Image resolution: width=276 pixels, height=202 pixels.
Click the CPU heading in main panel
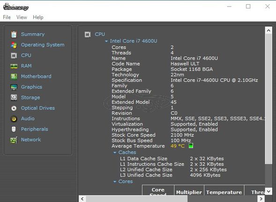[x=100, y=34]
